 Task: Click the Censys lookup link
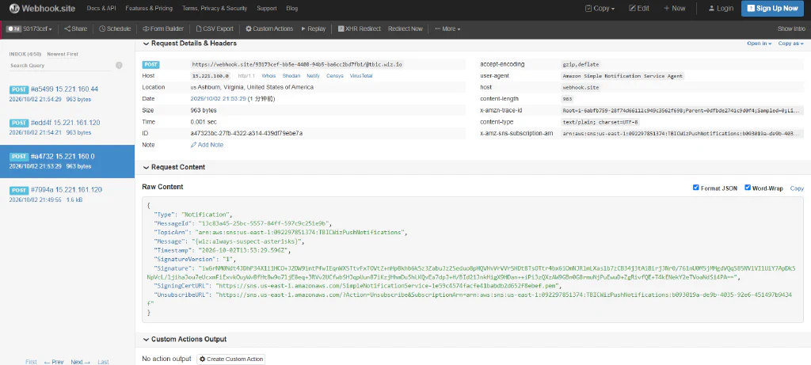(x=335, y=76)
